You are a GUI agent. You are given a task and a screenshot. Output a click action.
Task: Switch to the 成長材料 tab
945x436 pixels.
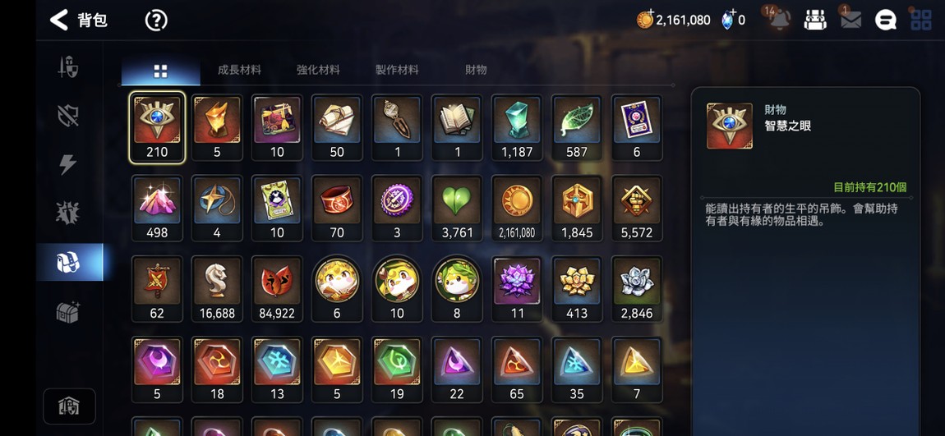tap(239, 70)
